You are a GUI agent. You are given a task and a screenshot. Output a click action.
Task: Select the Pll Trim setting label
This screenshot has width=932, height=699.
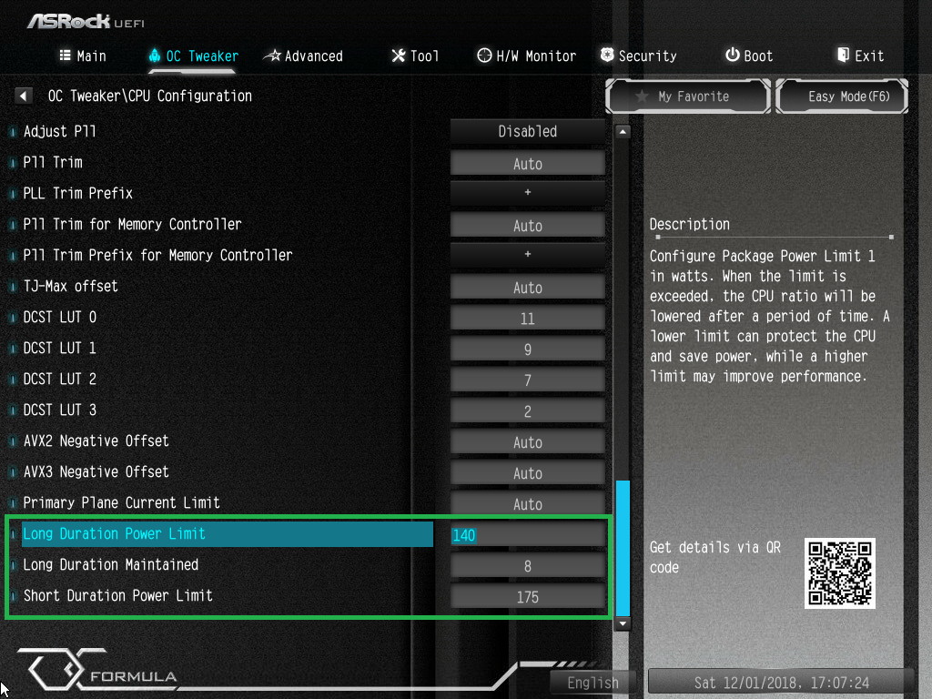click(52, 162)
